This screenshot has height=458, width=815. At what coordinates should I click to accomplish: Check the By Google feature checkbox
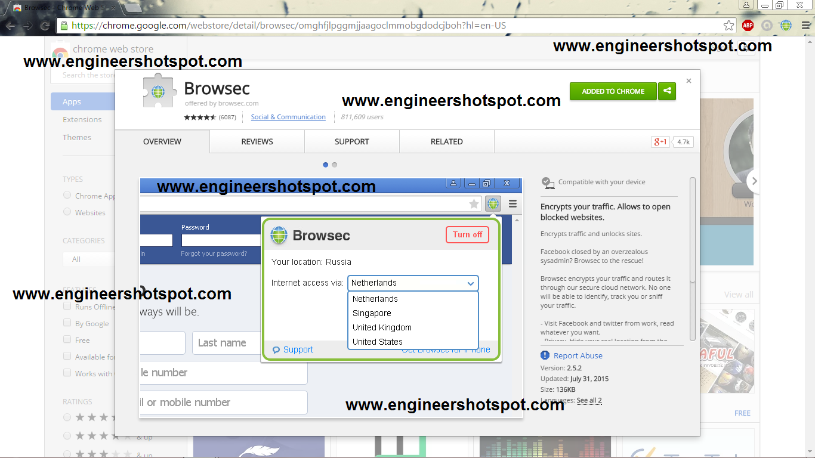coord(67,323)
